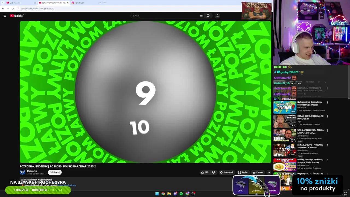Click the Udostępnij share button
The width and height of the screenshot is (350, 197).
pos(227,172)
